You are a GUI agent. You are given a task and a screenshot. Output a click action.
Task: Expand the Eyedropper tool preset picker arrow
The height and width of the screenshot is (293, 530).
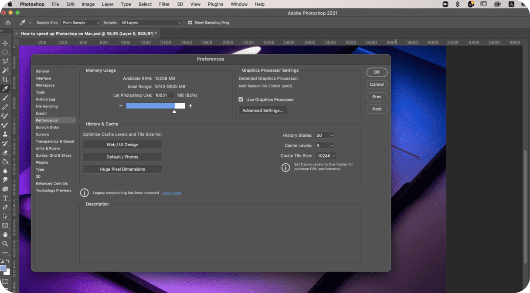pos(30,23)
